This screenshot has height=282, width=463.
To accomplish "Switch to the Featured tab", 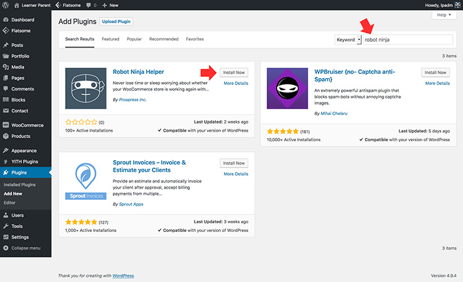I will [x=111, y=39].
